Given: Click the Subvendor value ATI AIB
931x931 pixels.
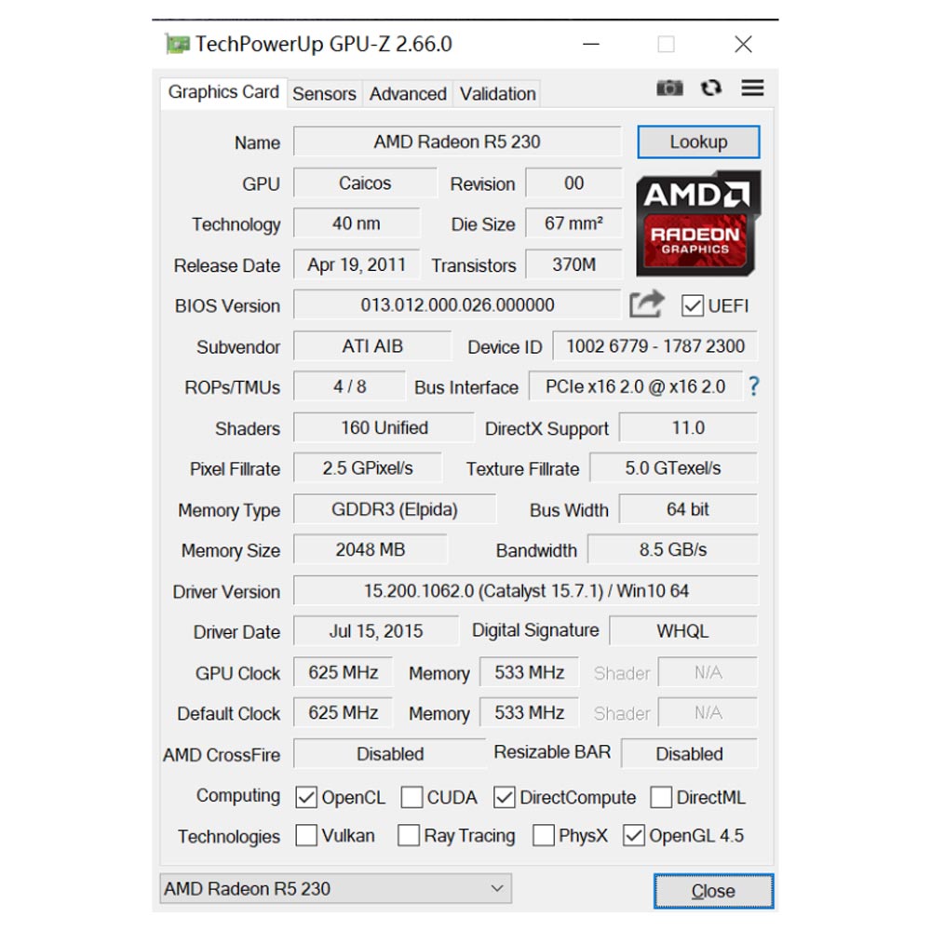Looking at the screenshot, I should [x=372, y=345].
